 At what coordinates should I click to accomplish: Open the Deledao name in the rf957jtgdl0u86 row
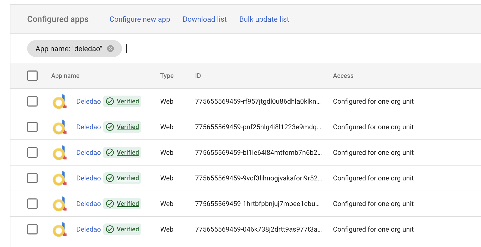click(x=89, y=101)
